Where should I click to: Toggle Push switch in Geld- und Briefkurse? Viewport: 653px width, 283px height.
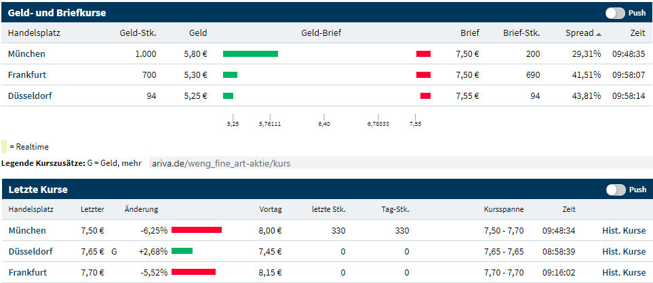(x=616, y=13)
